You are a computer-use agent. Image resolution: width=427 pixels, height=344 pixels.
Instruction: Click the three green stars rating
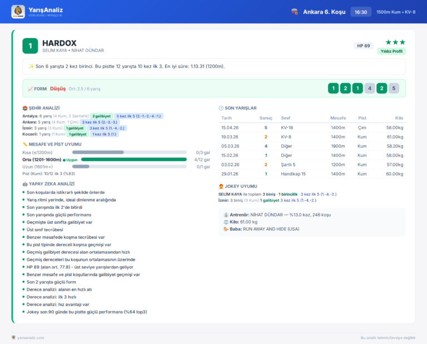click(395, 42)
